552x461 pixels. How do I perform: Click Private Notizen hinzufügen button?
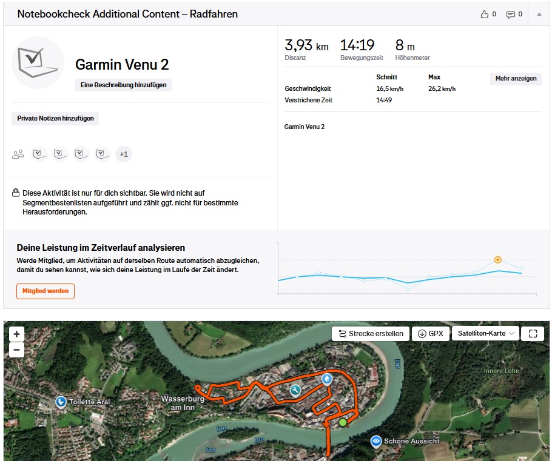[x=55, y=119]
